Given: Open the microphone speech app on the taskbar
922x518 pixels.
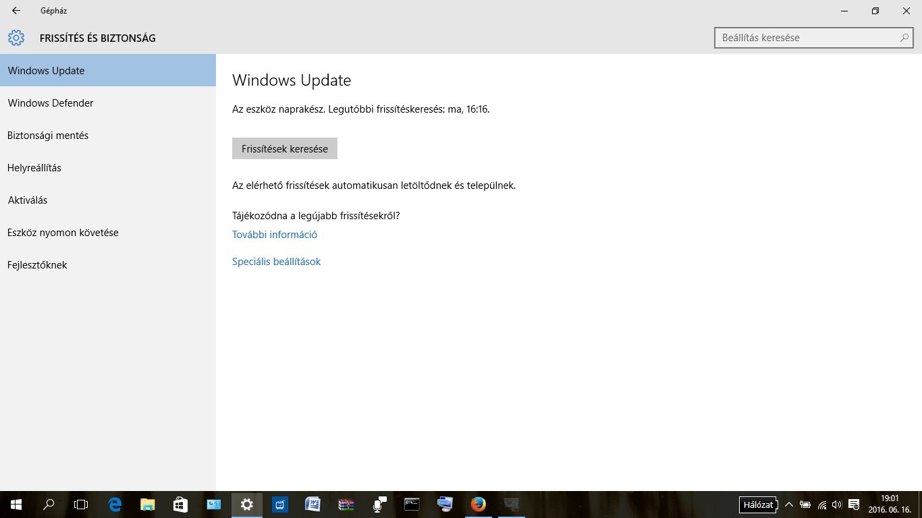Looking at the screenshot, I should point(379,505).
